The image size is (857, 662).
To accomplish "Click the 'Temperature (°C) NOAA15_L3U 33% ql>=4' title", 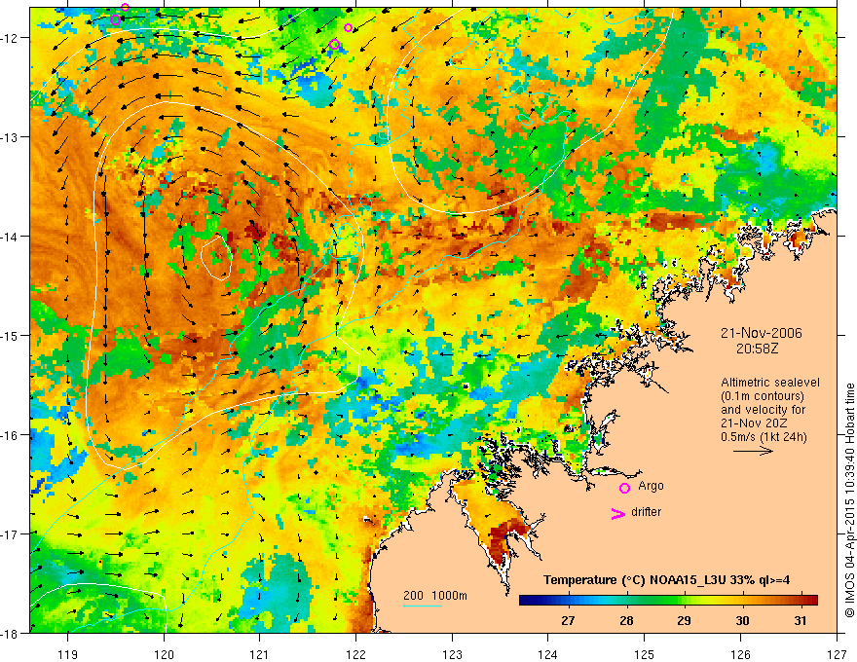I will (667, 580).
